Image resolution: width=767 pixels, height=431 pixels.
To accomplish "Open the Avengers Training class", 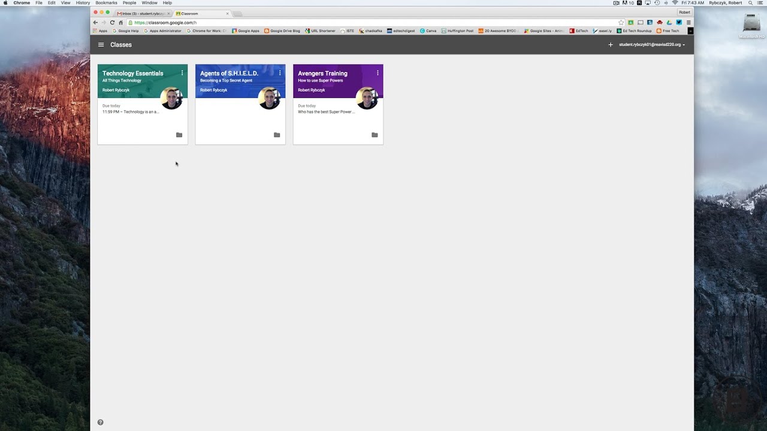I will (322, 73).
